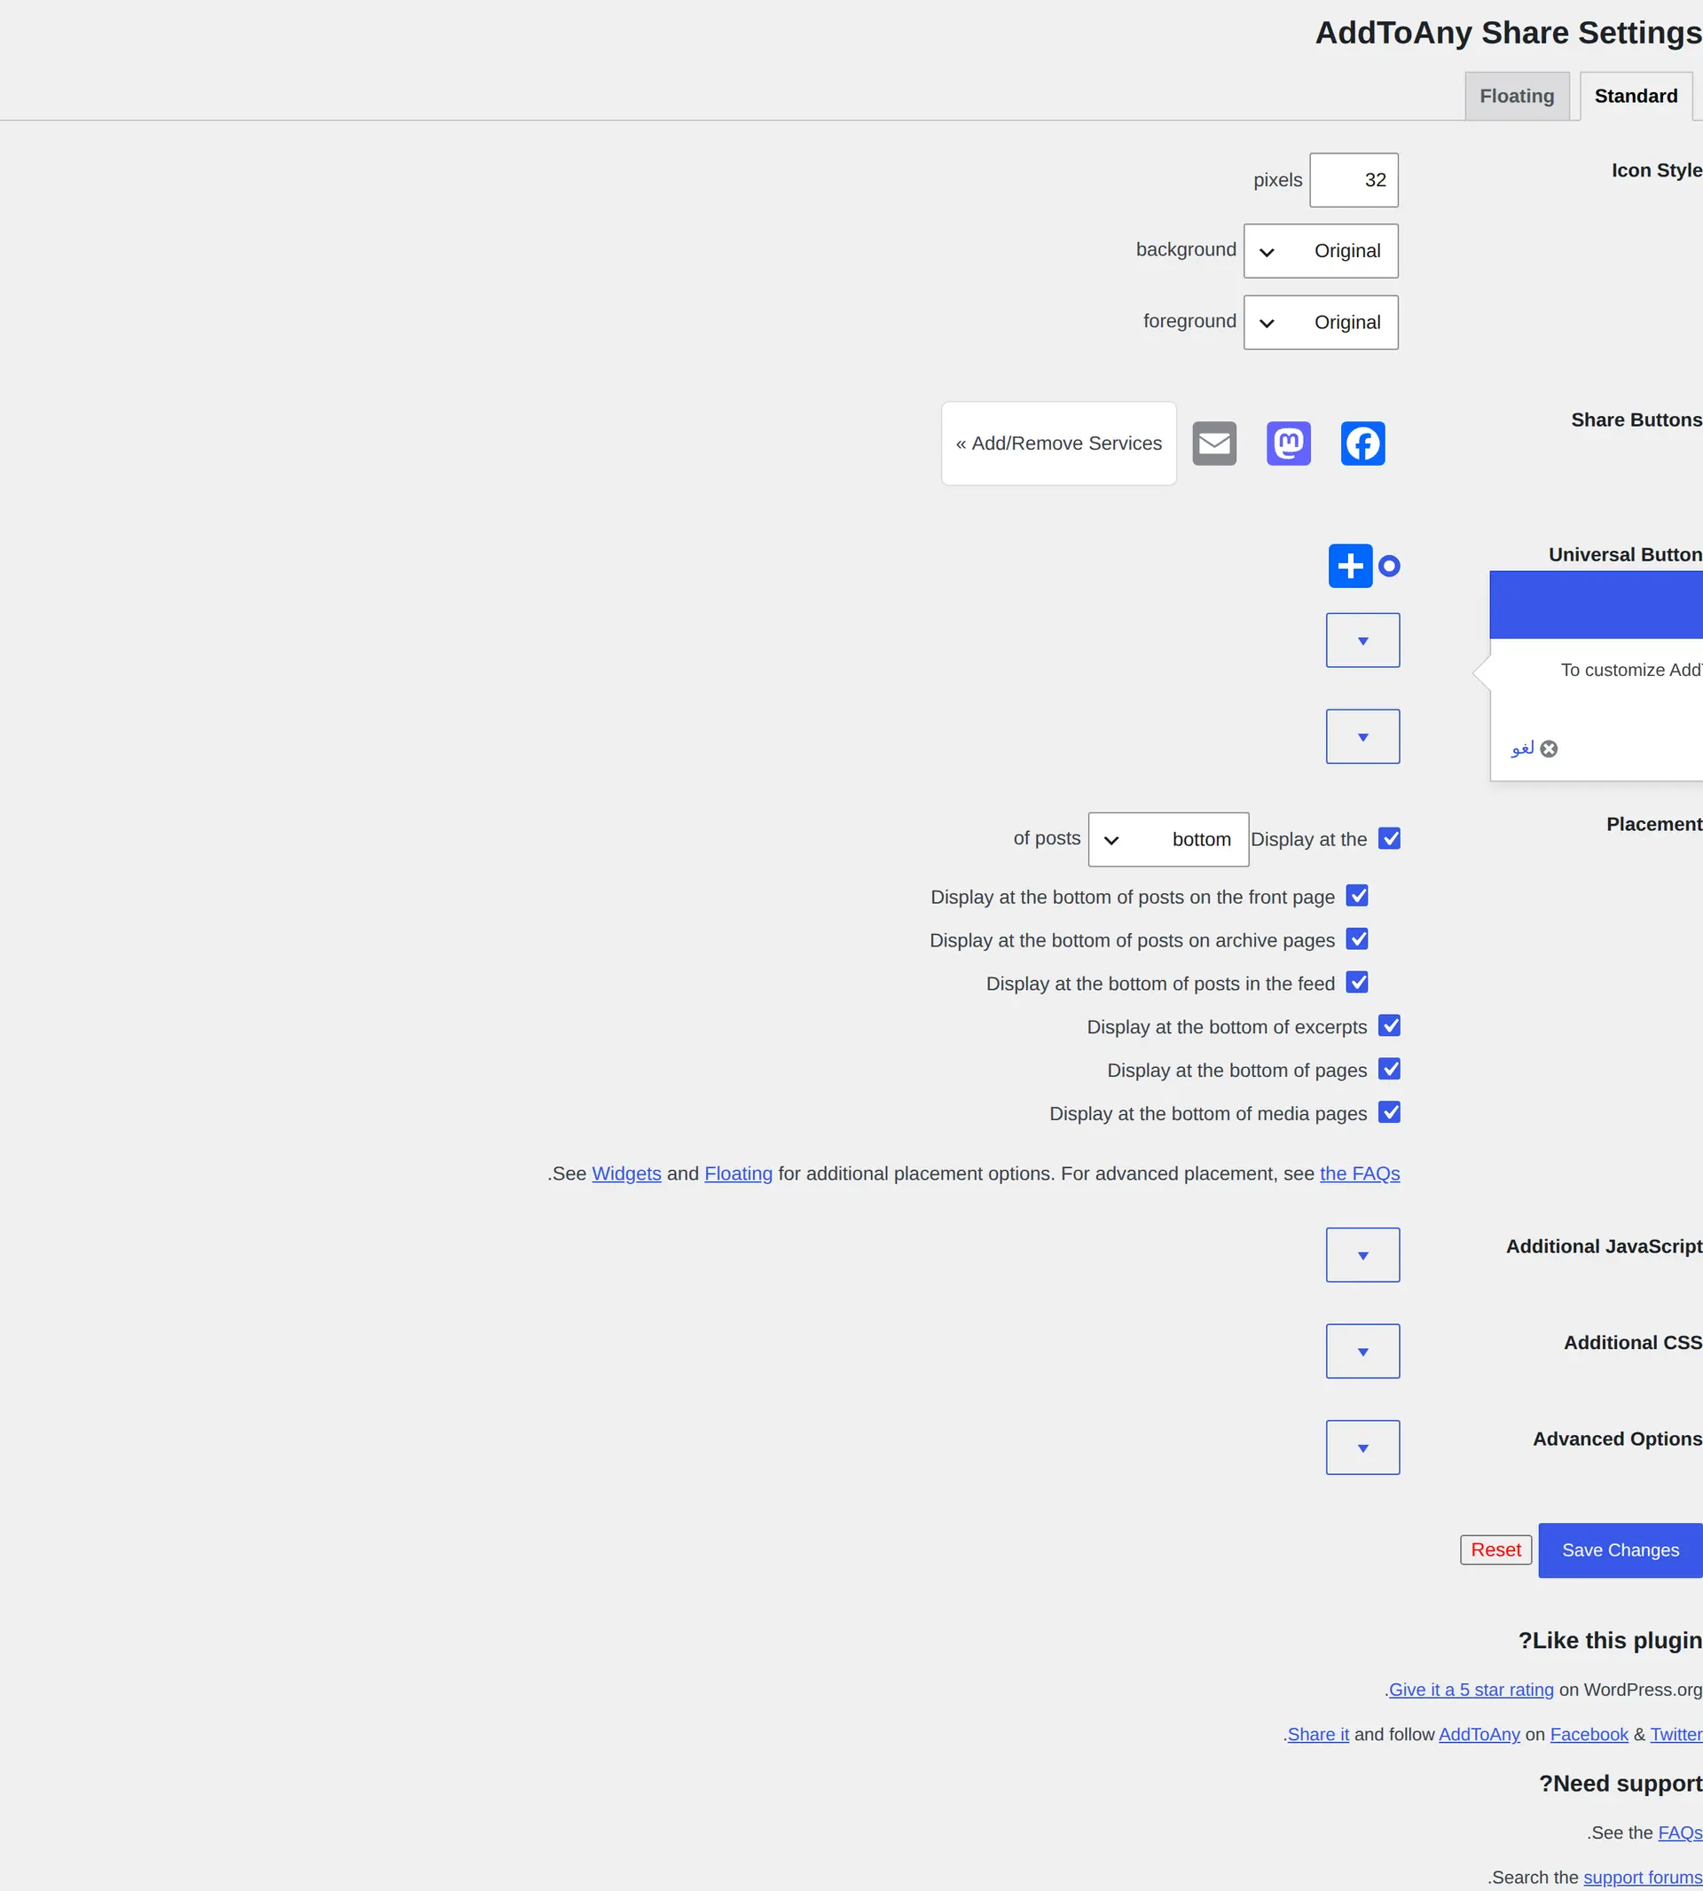Expand the toggle just above the Placement section
1703x1891 pixels.
[x=1362, y=737]
